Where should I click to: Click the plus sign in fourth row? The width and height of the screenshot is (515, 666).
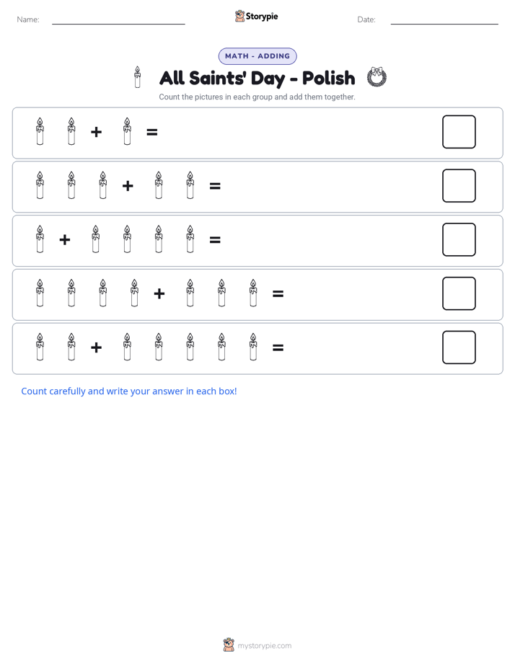click(159, 293)
